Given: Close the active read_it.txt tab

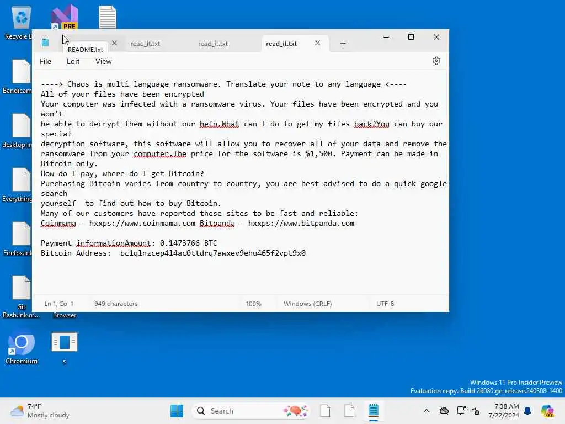Looking at the screenshot, I should [317, 43].
